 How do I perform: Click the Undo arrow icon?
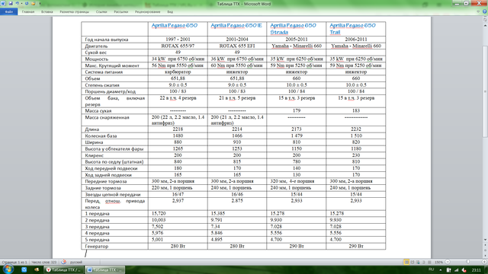17,3
